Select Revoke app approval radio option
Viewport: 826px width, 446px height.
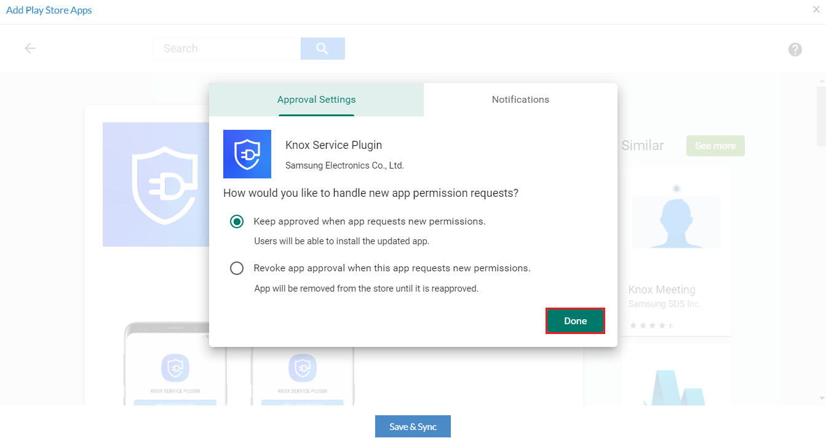pos(237,268)
